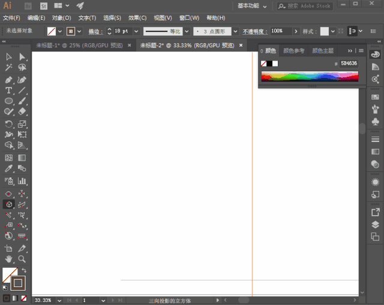384x305 pixels.
Task: Select the Rotate tool
Action: click(9, 124)
